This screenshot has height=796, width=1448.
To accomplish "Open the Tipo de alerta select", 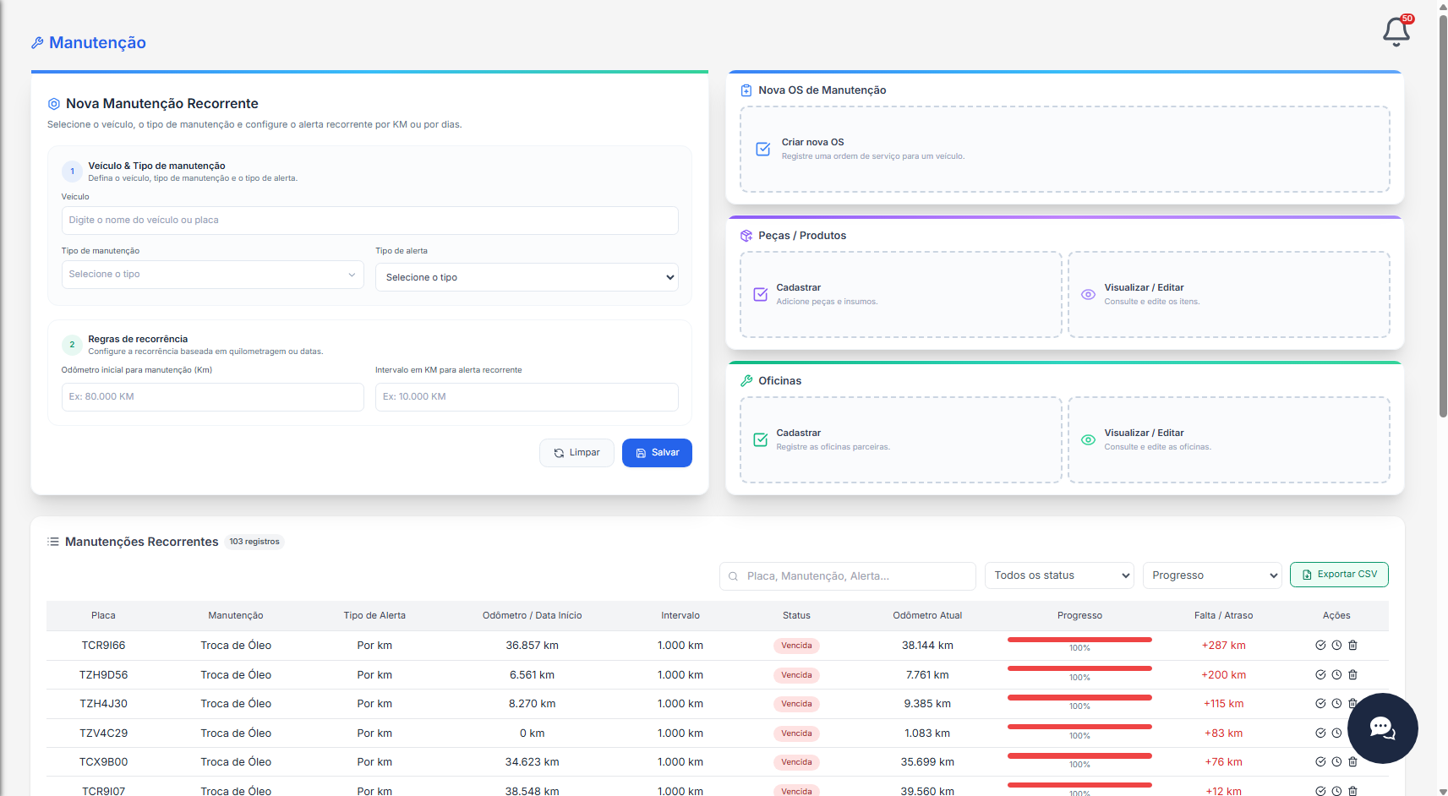I will click(x=527, y=277).
